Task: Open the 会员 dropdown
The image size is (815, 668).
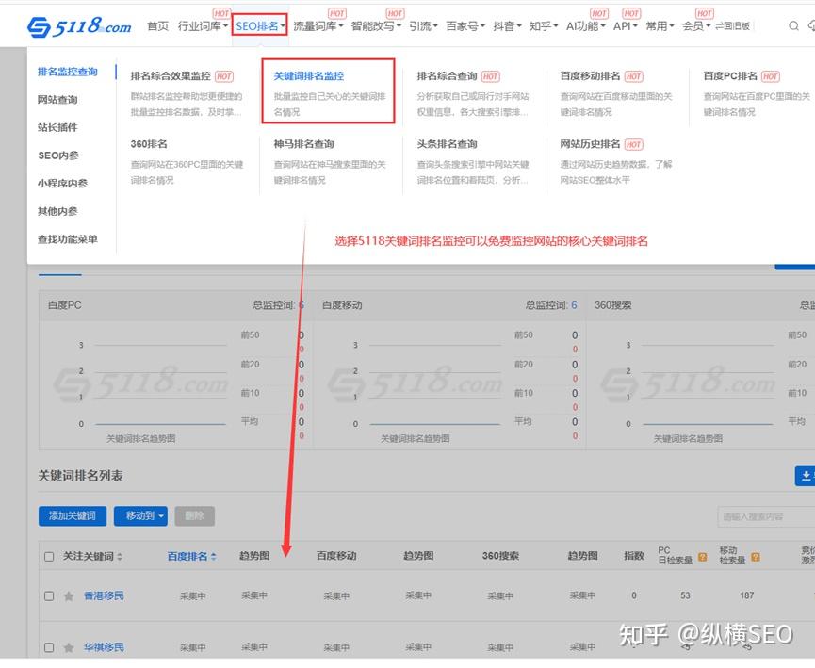Action: 696,26
